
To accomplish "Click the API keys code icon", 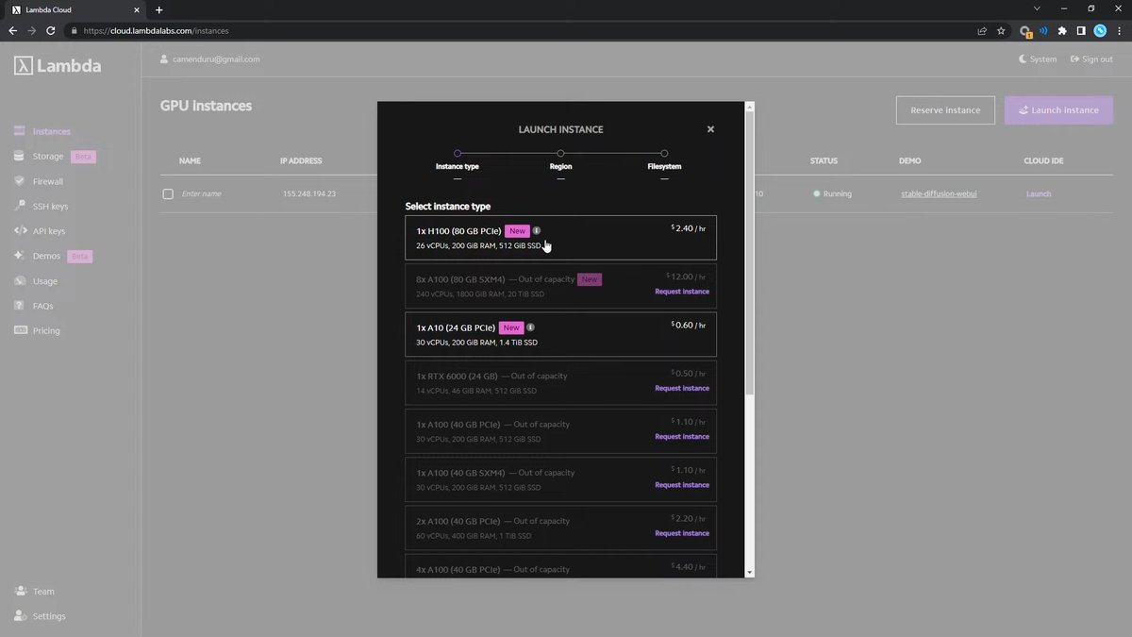I will tap(20, 230).
